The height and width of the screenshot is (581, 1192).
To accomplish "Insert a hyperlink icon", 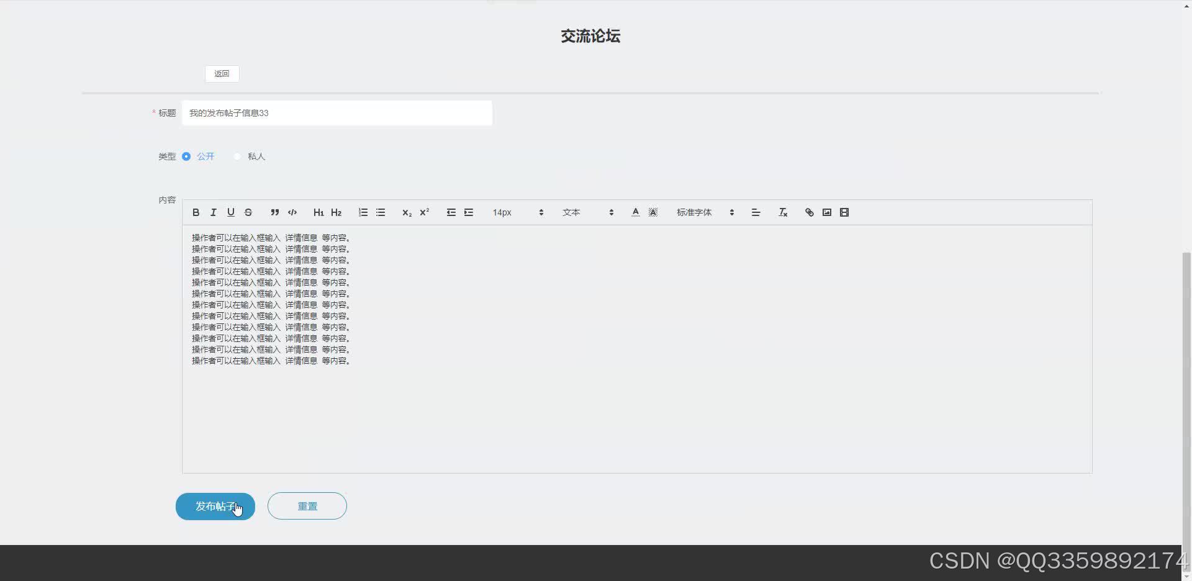I will pos(809,212).
